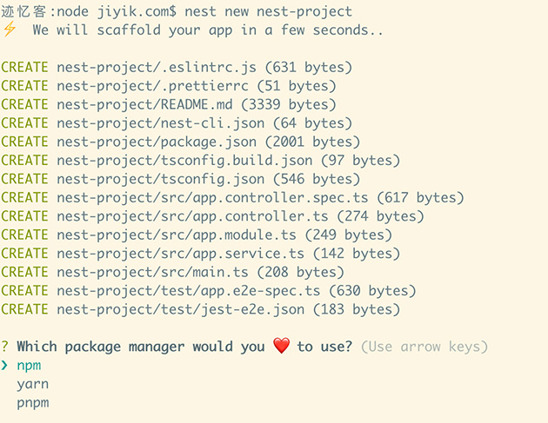Select the npm package manager option
This screenshot has width=548, height=423.
pos(29,366)
